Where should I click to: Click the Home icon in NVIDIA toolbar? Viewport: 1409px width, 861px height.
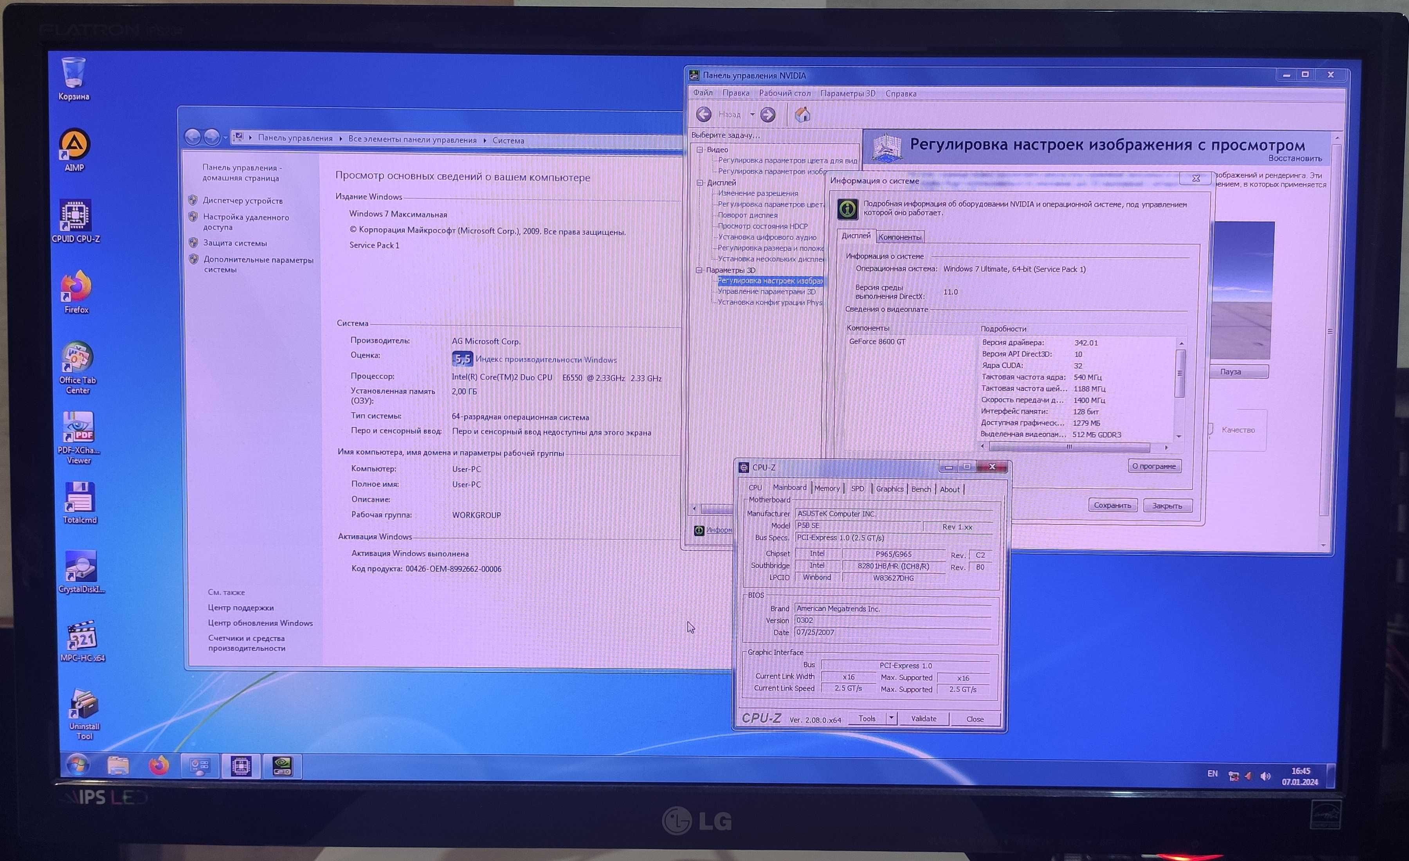(x=802, y=115)
